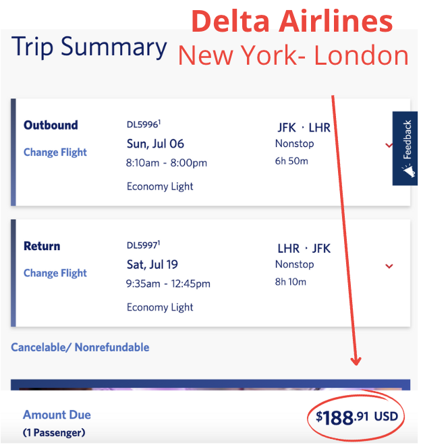Click Change Flight under Return
The width and height of the screenshot is (421, 445).
point(55,273)
